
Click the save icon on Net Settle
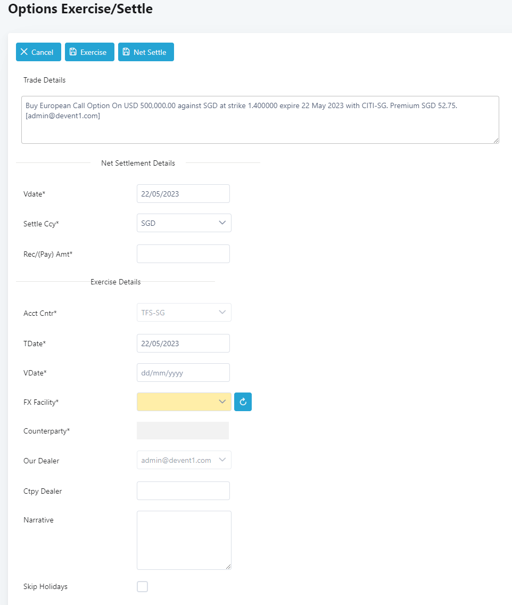pyautogui.click(x=126, y=52)
